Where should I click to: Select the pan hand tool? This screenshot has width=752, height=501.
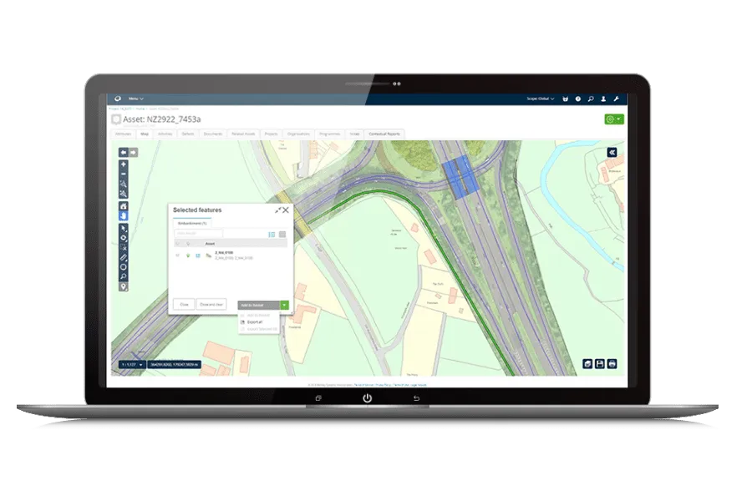[x=124, y=215]
